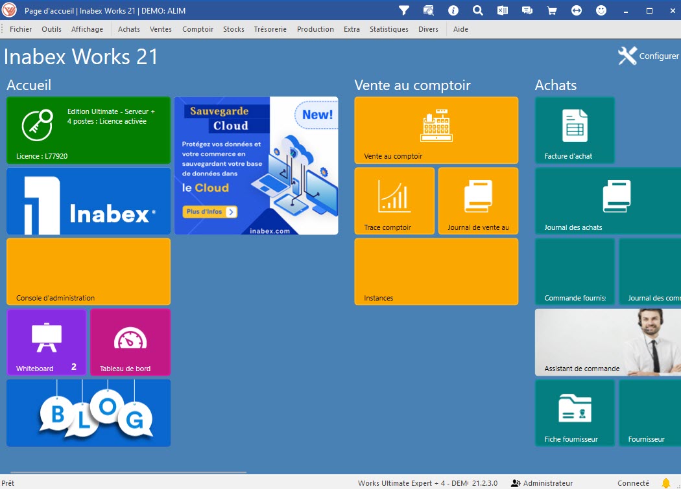Open the Whiteboard tile
The image size is (681, 489).
46,342
